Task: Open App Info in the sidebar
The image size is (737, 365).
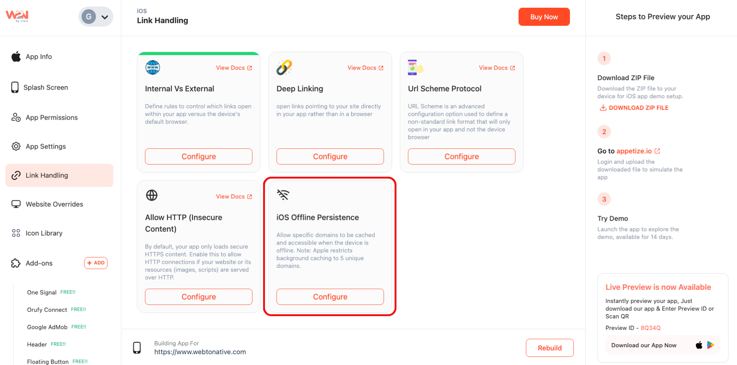Action: tap(39, 57)
